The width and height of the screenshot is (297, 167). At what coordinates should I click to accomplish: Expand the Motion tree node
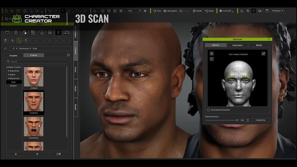pyautogui.click(x=8, y=75)
